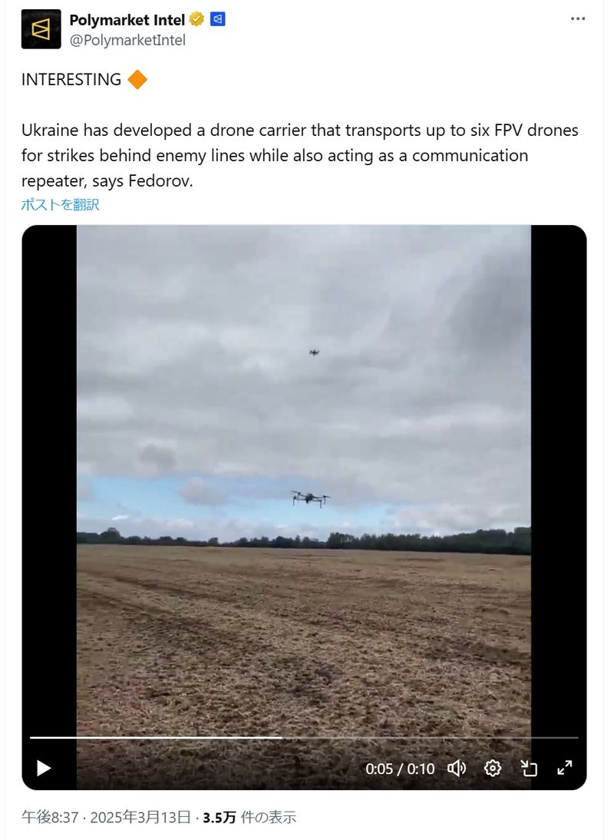614x840 pixels.
Task: Click the end of the video progress track
Action: (576, 738)
